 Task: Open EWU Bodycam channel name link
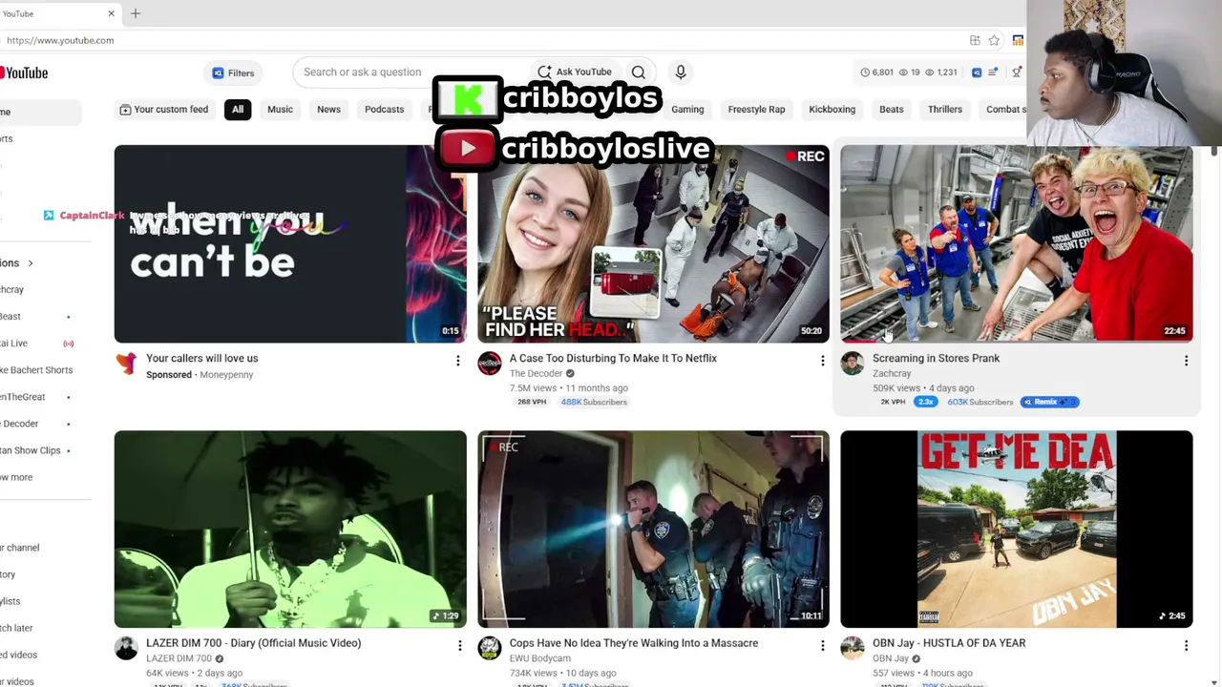540,658
